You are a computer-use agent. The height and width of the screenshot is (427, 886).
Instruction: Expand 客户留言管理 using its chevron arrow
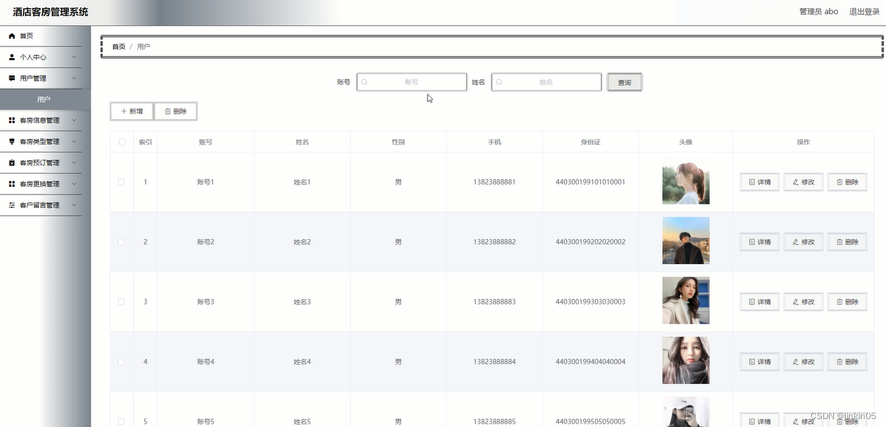pos(74,205)
